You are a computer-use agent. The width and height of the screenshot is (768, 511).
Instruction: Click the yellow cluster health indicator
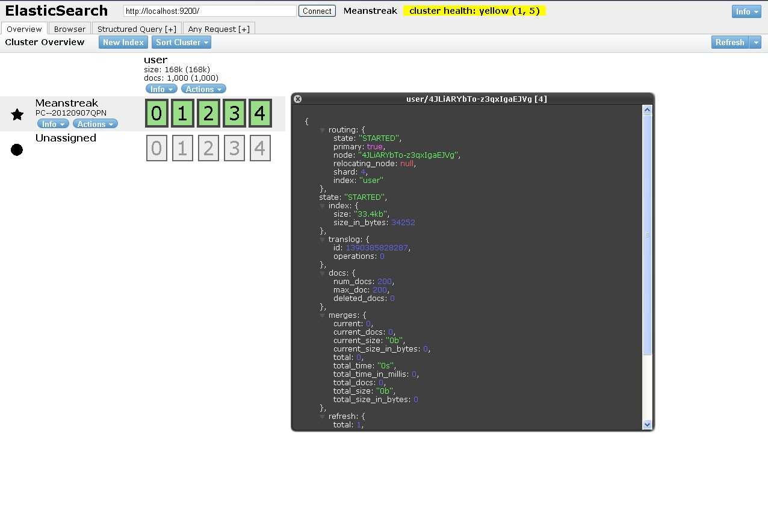(475, 11)
